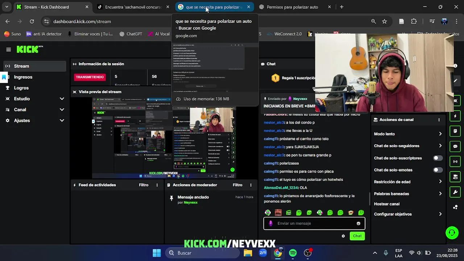This screenshot has height=261, width=464.
Task: Open Stream section in sidebar
Action: (35, 66)
